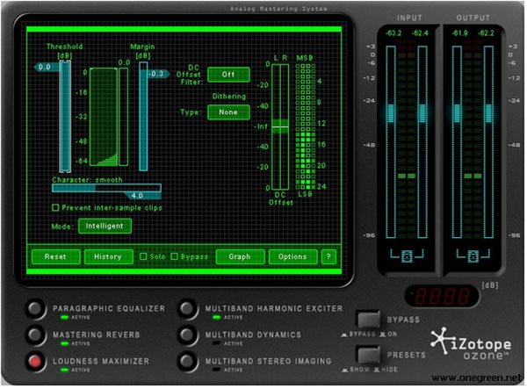Click the DC Offset L R meter
Viewport: 527px width, 389px height.
tap(280, 127)
